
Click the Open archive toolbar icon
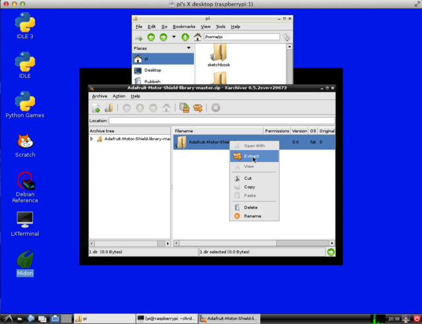pyautogui.click(x=109, y=107)
